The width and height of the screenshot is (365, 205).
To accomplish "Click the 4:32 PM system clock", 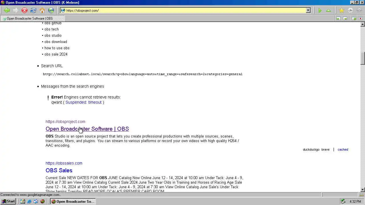I will (x=355, y=201).
